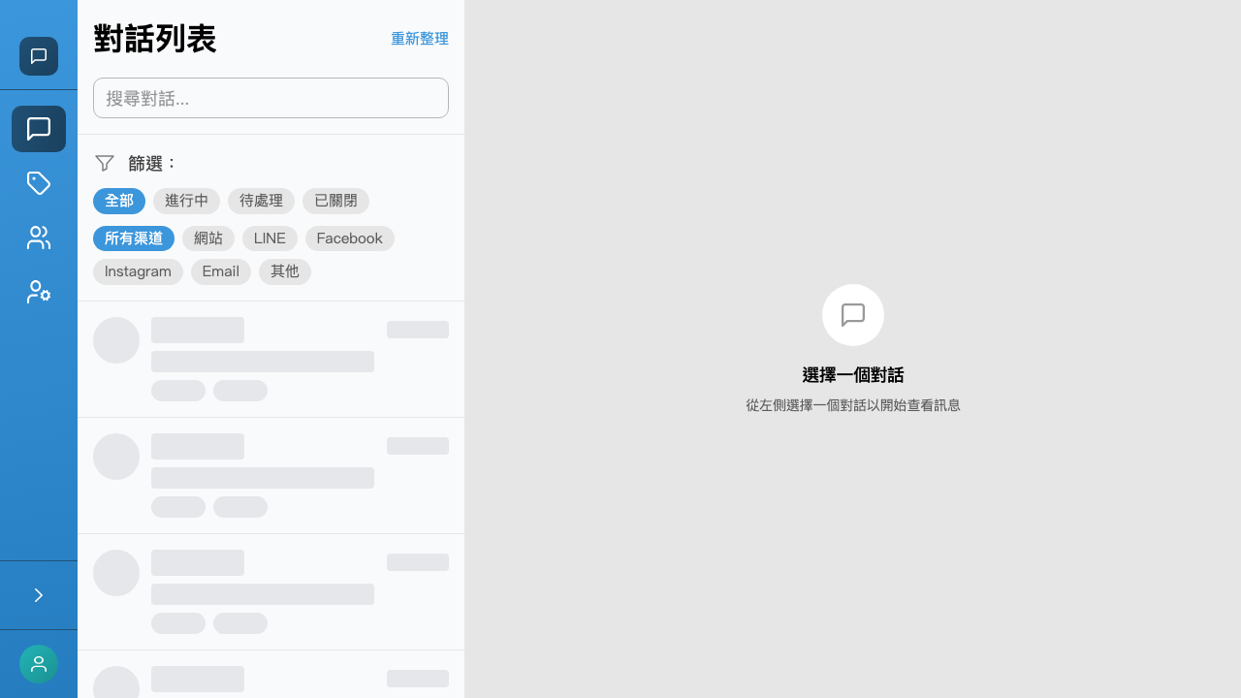Filter conversations by 待處理 status
1241x698 pixels.
(x=261, y=201)
